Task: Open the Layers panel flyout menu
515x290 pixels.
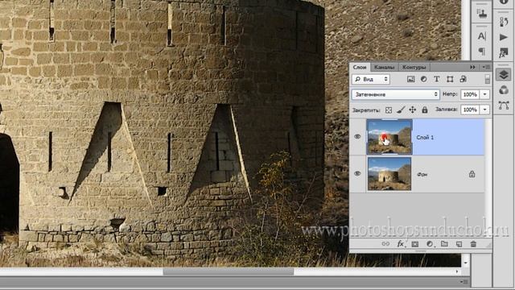Action: (x=486, y=67)
